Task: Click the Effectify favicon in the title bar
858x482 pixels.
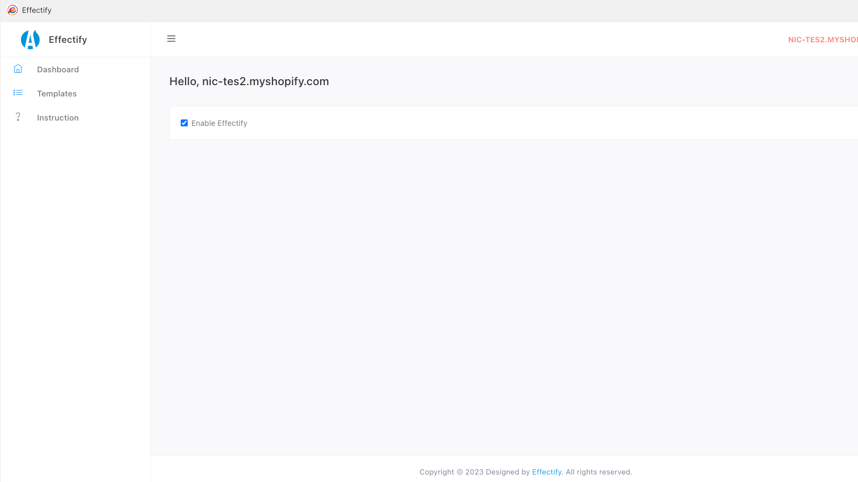Action: click(x=12, y=10)
